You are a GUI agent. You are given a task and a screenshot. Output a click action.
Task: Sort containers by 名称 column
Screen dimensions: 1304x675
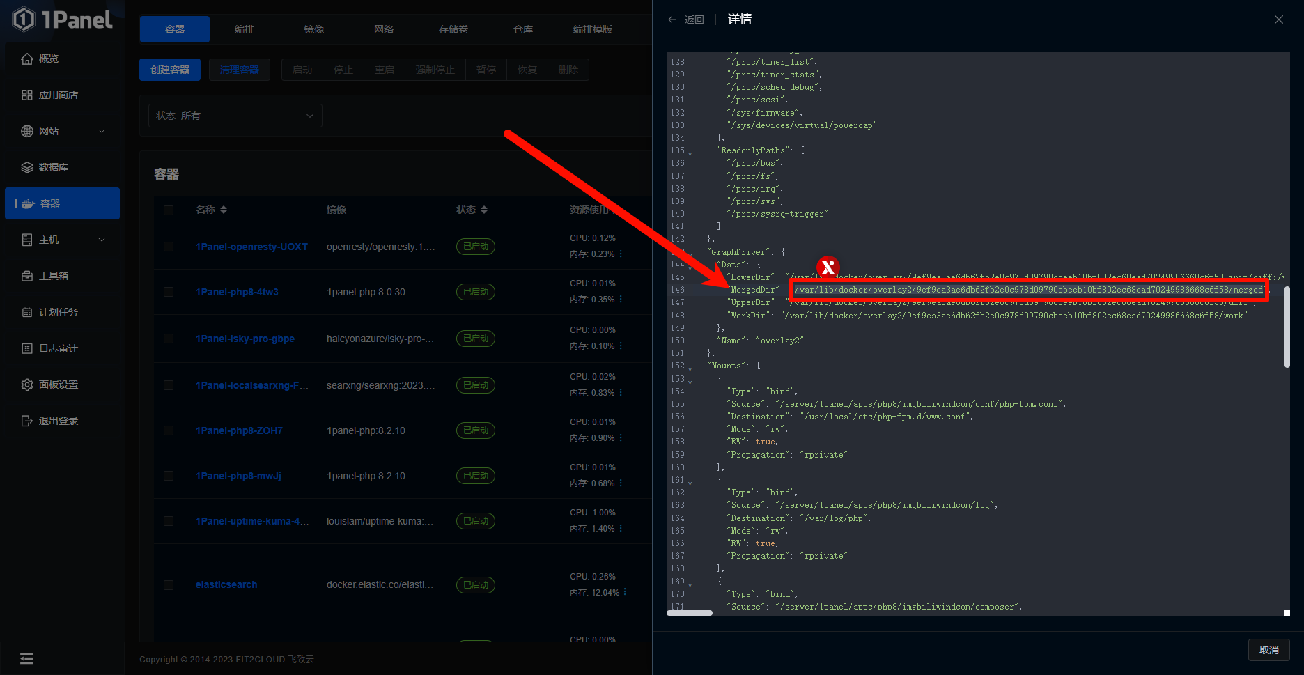pyautogui.click(x=224, y=210)
